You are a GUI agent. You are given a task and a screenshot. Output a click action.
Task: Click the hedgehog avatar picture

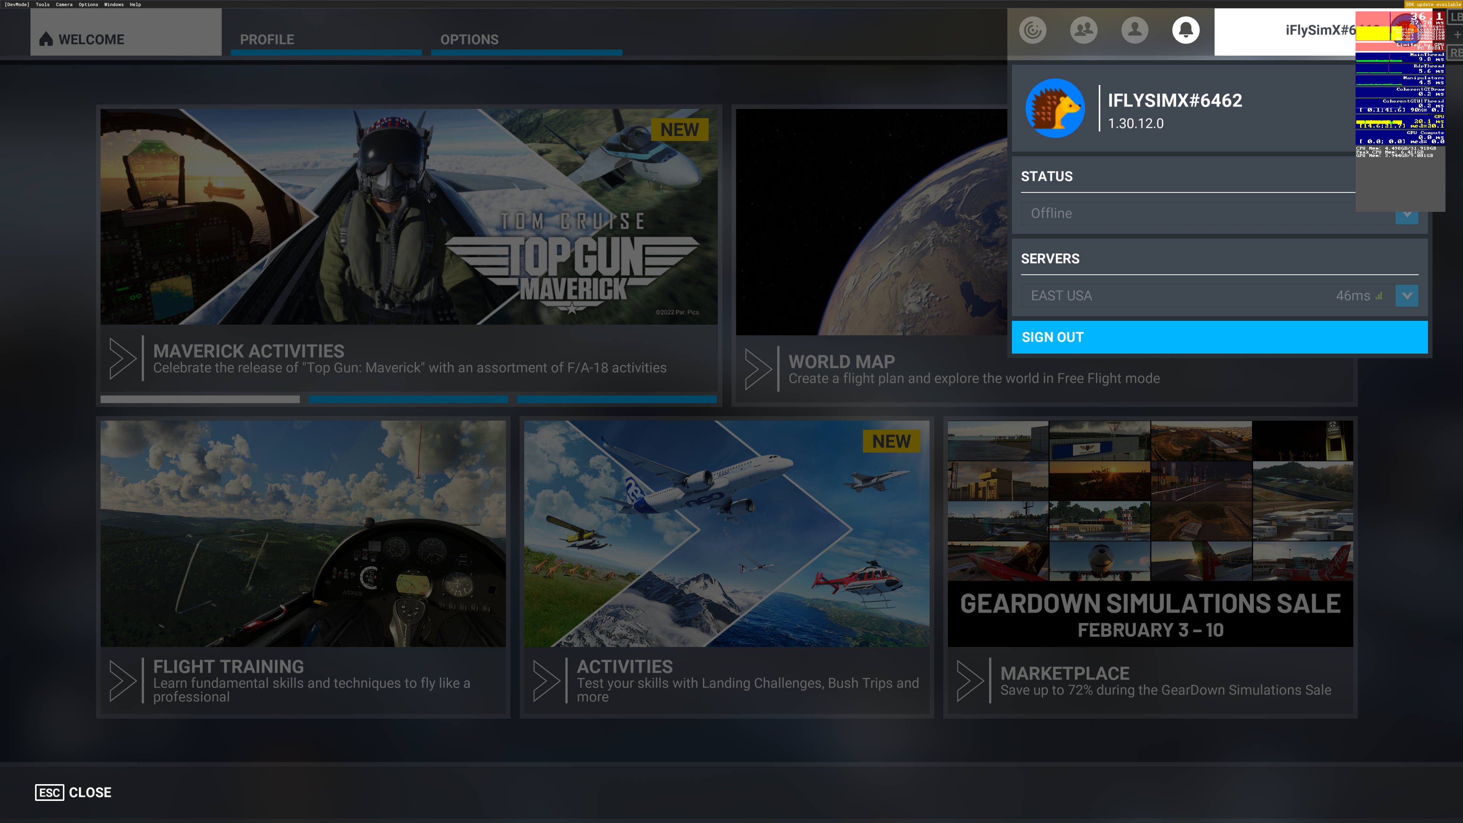(1055, 108)
